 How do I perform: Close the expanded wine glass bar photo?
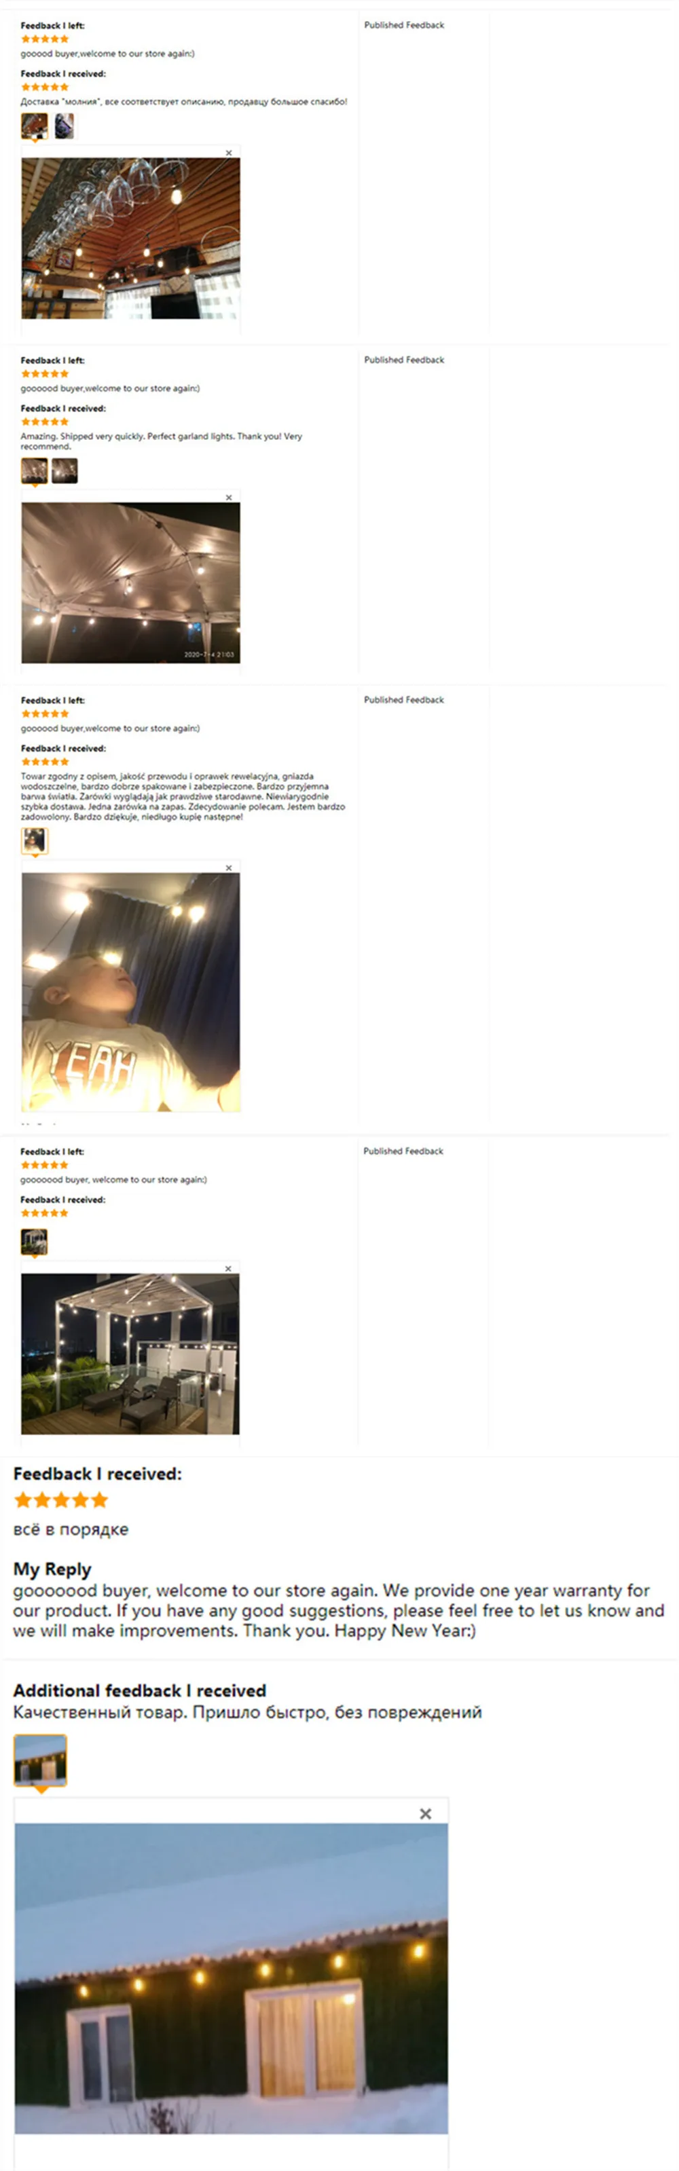[x=228, y=153]
